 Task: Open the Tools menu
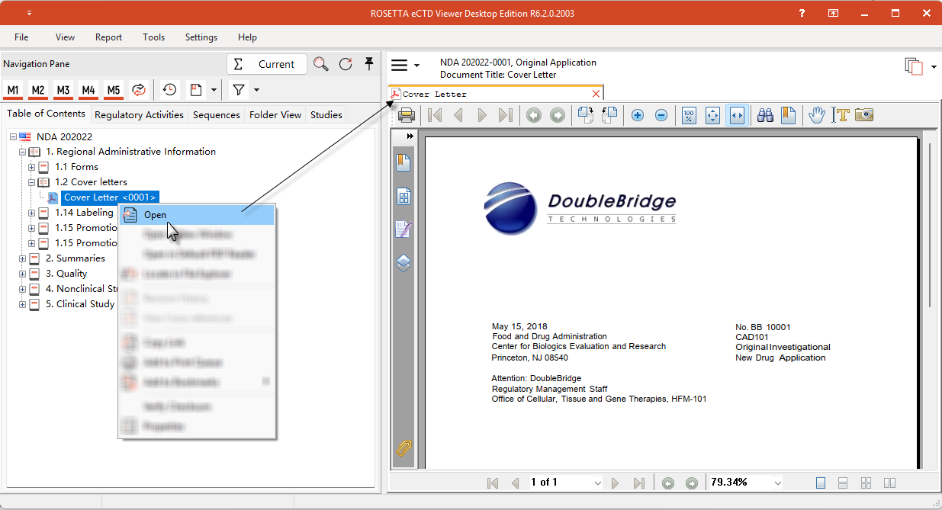pos(153,37)
